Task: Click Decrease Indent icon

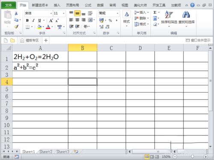Action: (x=71, y=26)
